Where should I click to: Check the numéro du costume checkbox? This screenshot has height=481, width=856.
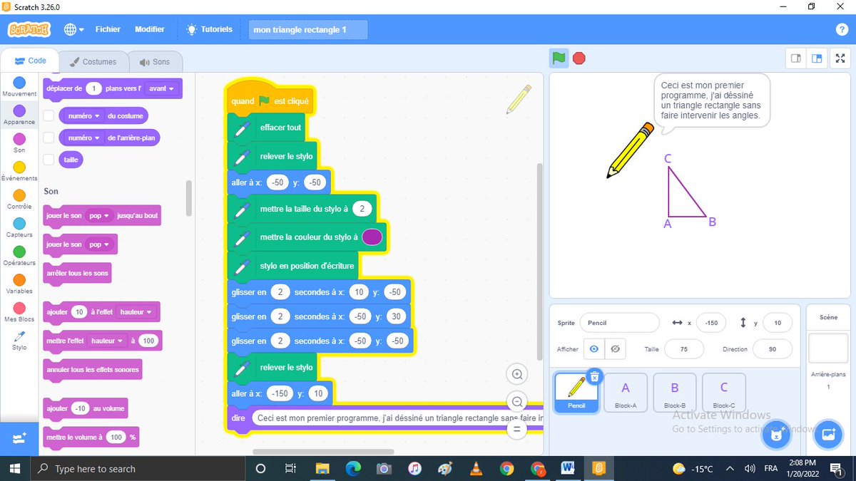pos(49,115)
